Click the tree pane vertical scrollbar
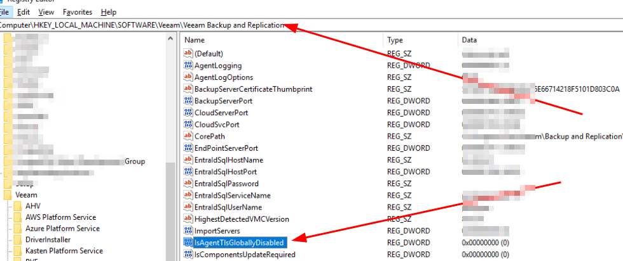The image size is (623, 261). pos(170,190)
